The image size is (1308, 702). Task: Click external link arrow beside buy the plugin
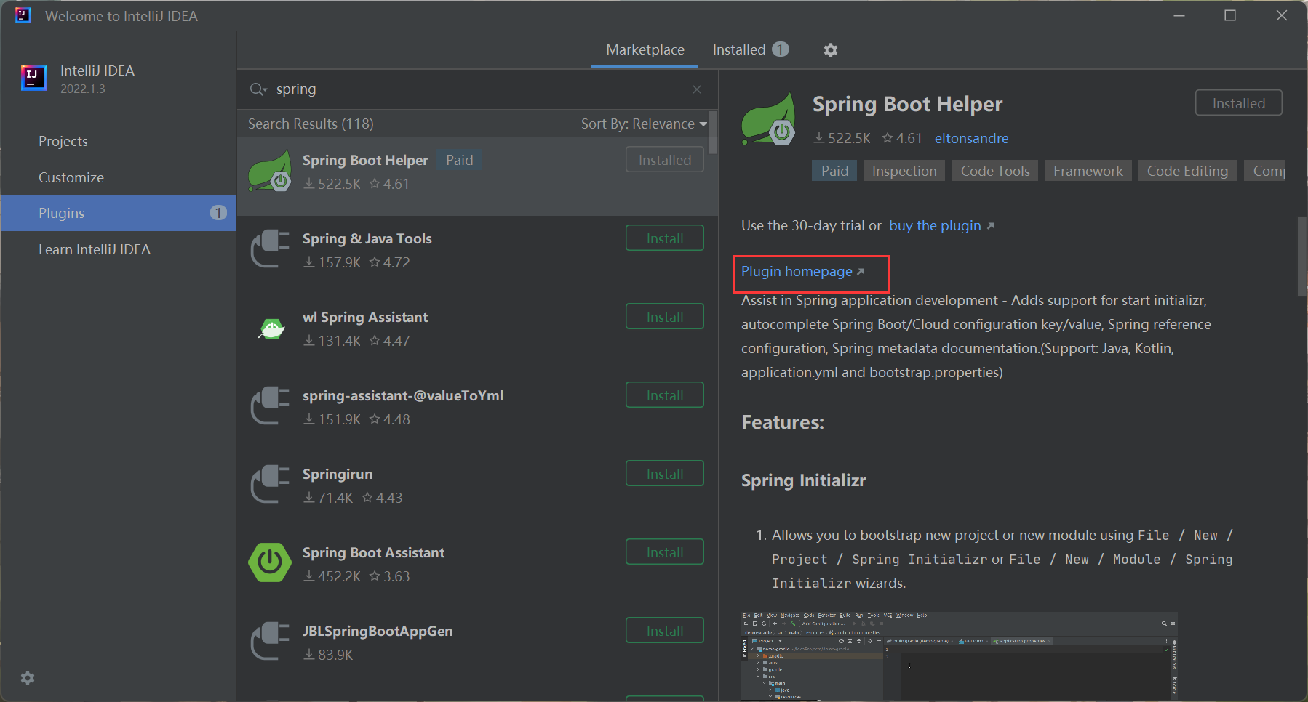[990, 226]
